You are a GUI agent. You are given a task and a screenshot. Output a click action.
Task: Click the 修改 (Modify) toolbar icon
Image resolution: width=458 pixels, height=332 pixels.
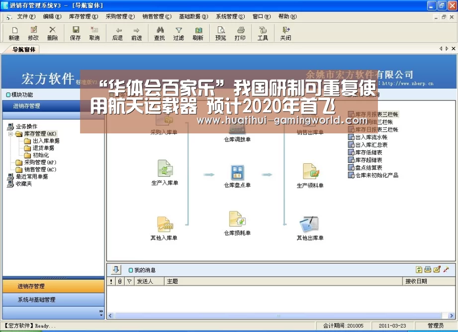click(x=33, y=33)
